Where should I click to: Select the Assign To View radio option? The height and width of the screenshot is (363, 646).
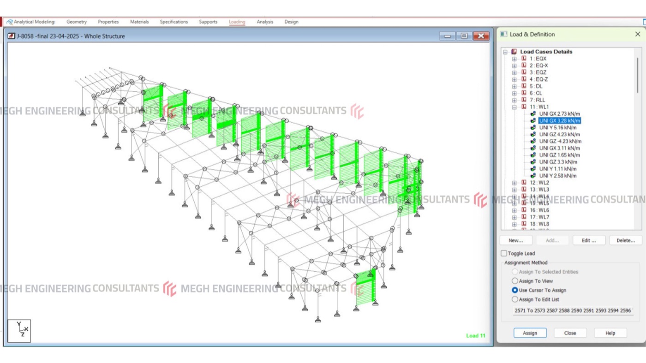(x=515, y=281)
